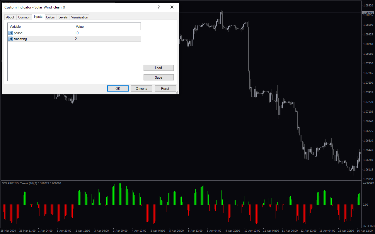The width and height of the screenshot is (375, 234).
Task: Switch to the About tab
Action: click(10, 17)
